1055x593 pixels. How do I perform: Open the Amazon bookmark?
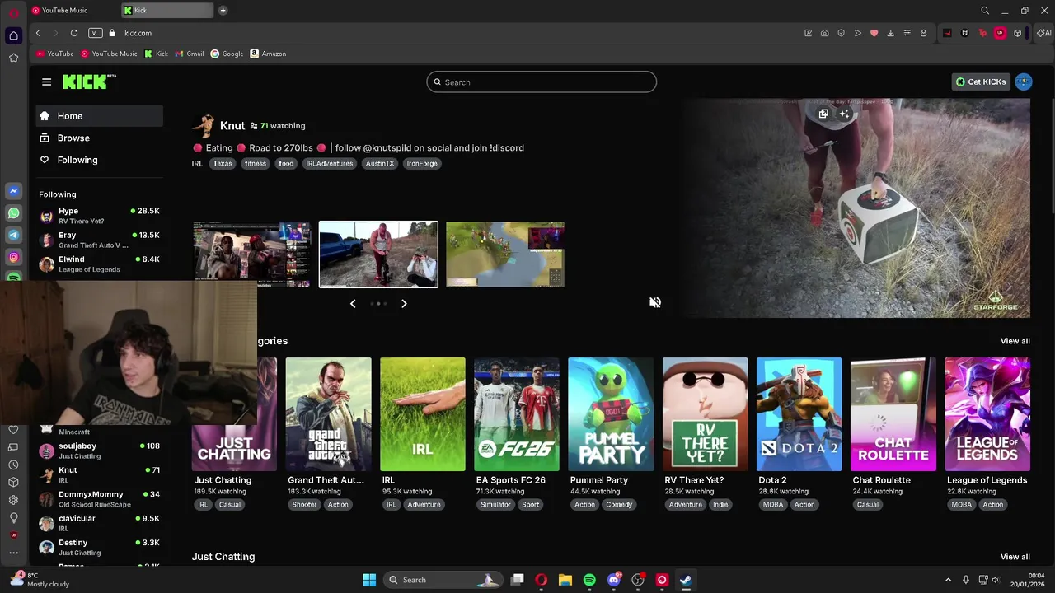click(268, 54)
